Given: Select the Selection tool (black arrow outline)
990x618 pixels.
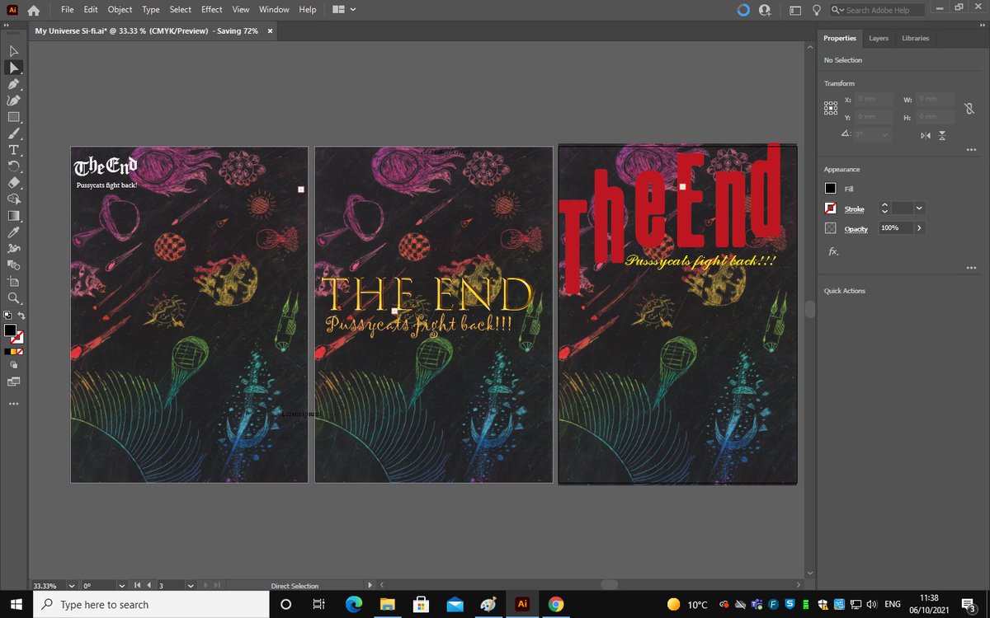Looking at the screenshot, I should pyautogui.click(x=14, y=51).
